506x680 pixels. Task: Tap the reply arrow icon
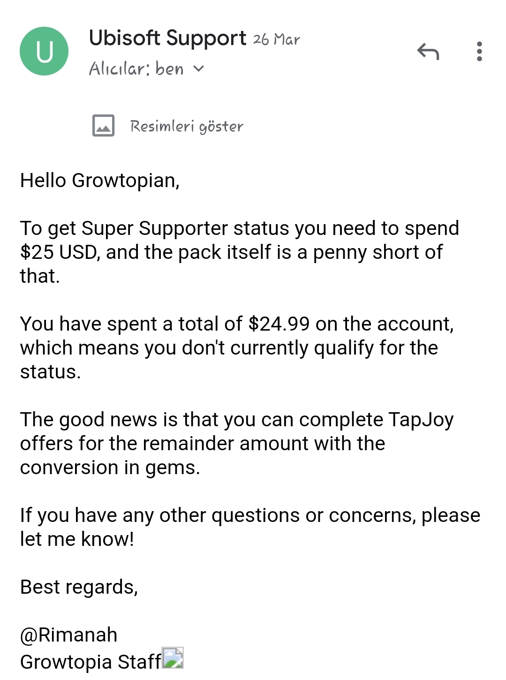428,52
